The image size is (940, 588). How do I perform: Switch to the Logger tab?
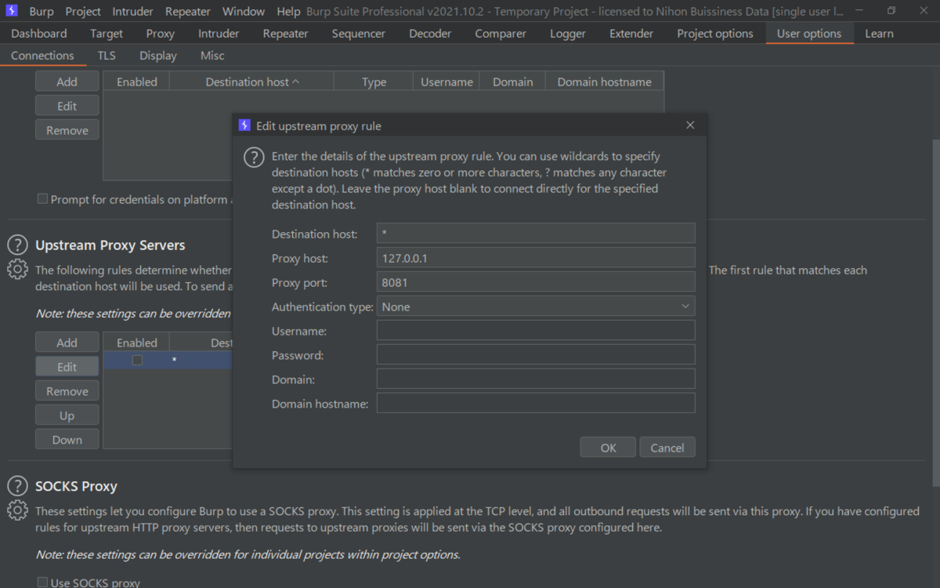coord(568,34)
